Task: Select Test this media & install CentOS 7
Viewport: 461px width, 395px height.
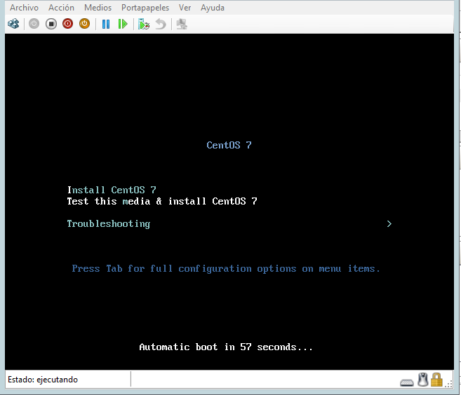Action: click(162, 201)
